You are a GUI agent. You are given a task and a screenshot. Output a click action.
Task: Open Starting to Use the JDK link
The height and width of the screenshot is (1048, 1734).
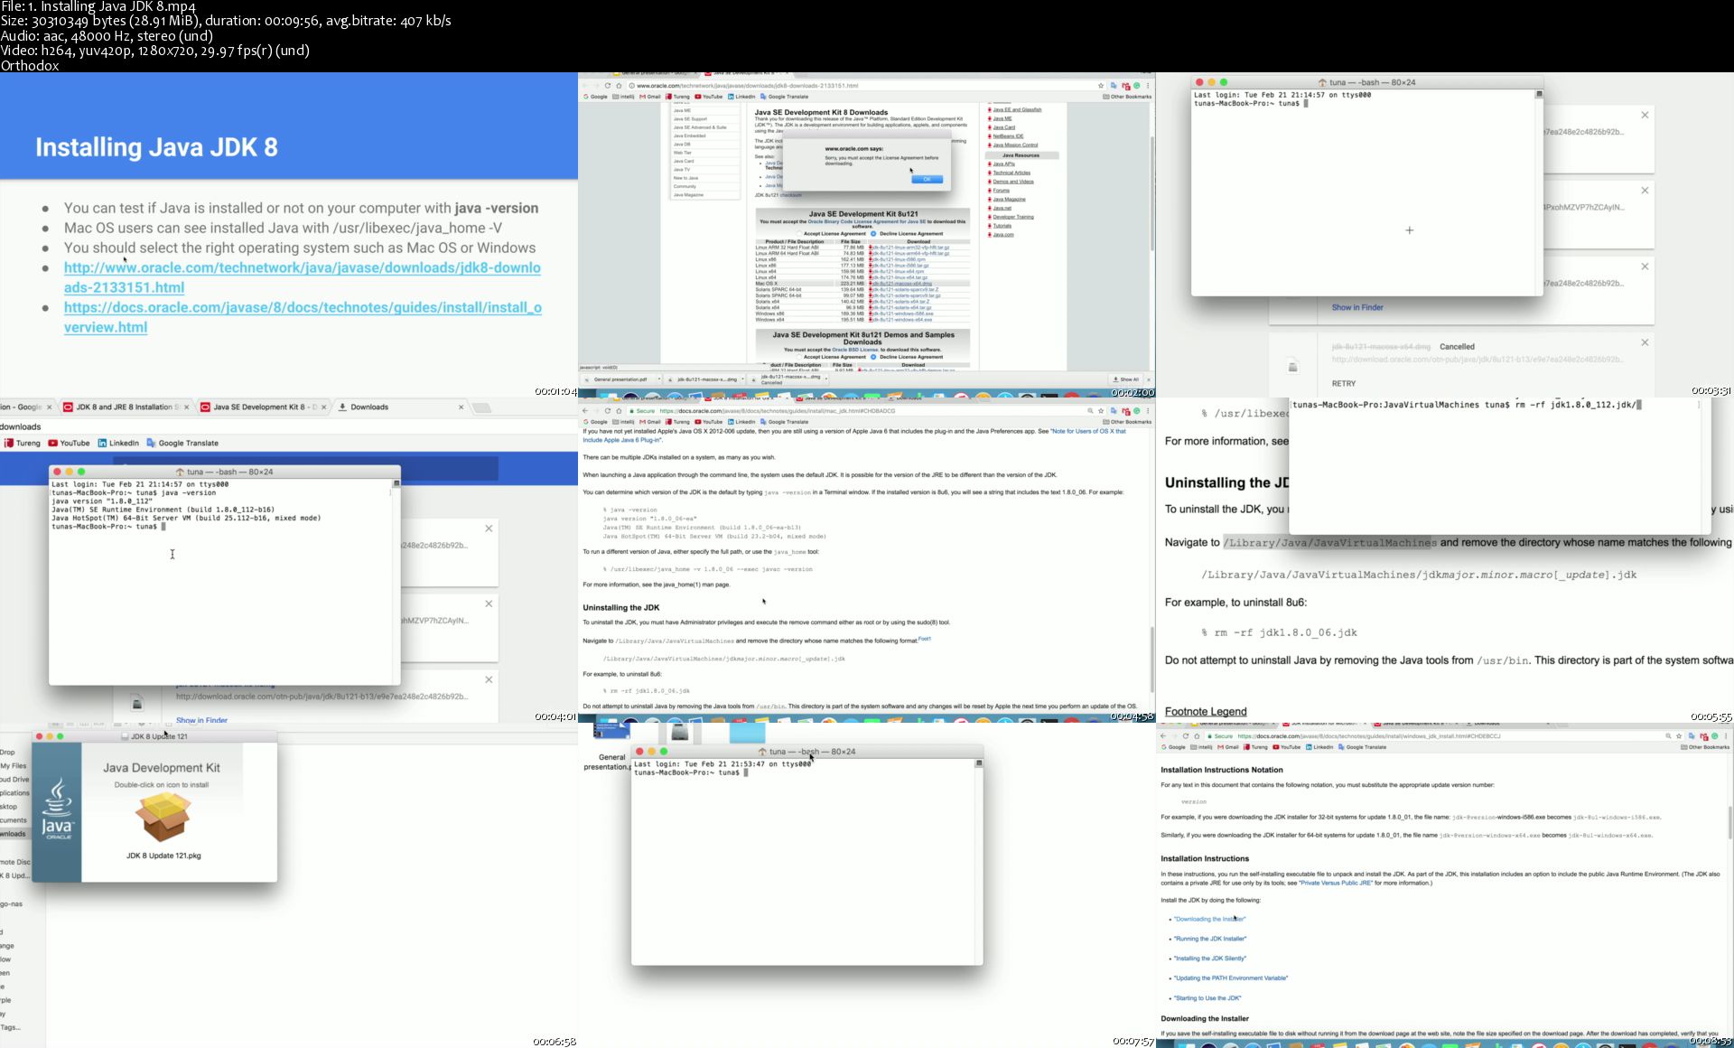point(1207,998)
